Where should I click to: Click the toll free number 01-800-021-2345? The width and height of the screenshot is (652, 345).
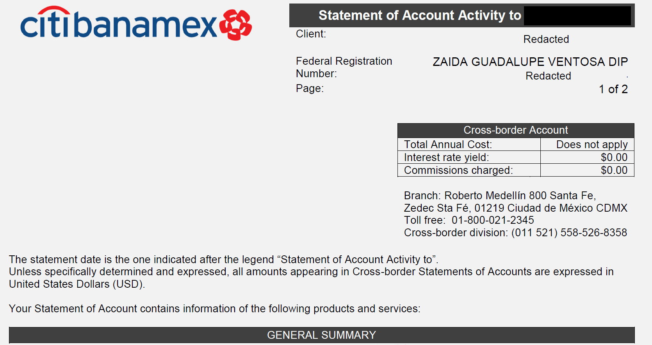tap(493, 220)
